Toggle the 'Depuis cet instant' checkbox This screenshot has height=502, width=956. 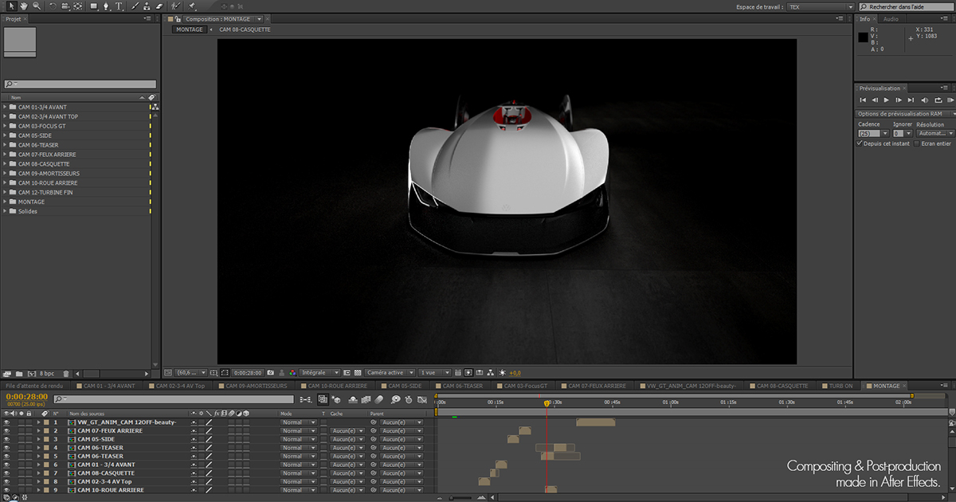(x=860, y=143)
